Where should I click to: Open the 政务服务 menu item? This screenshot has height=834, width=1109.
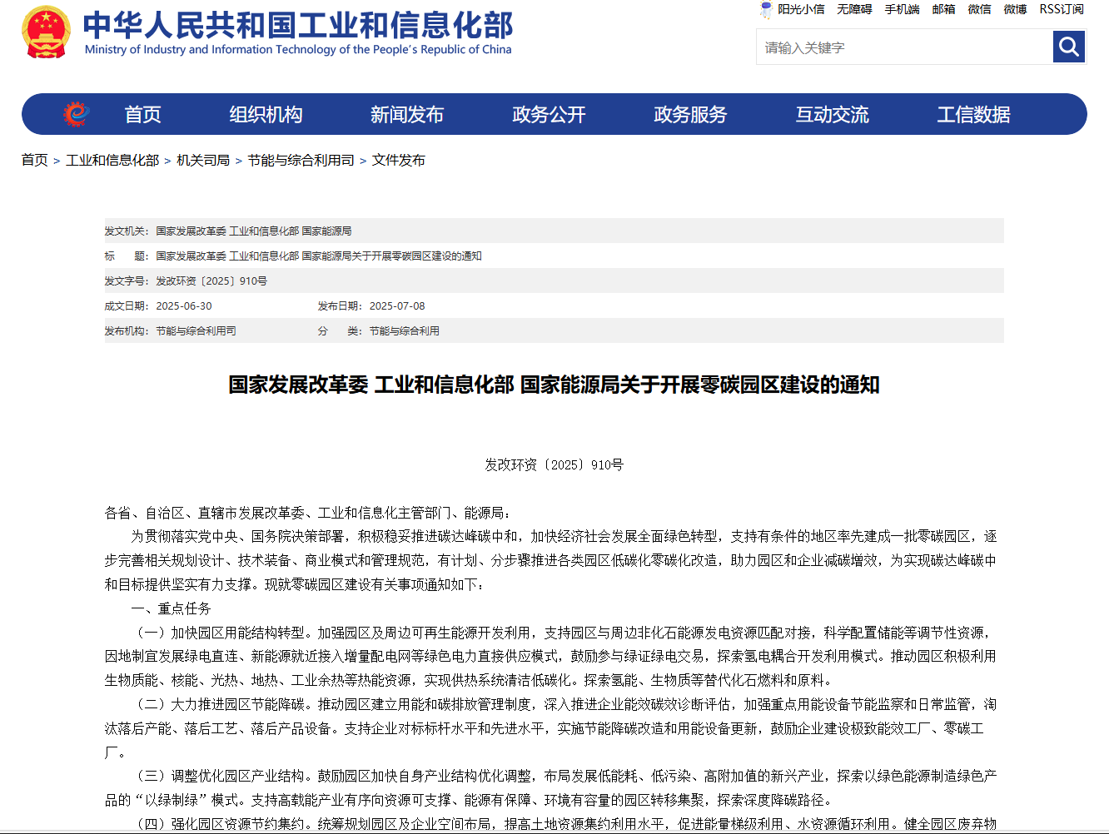(690, 115)
